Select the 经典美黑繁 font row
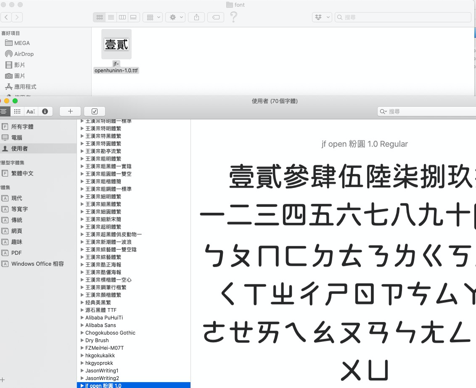Screen dimensions: 476x388 coord(134,302)
